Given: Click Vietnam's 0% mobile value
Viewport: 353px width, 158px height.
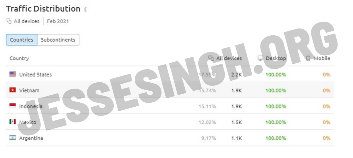Looking at the screenshot, I should [x=326, y=90].
